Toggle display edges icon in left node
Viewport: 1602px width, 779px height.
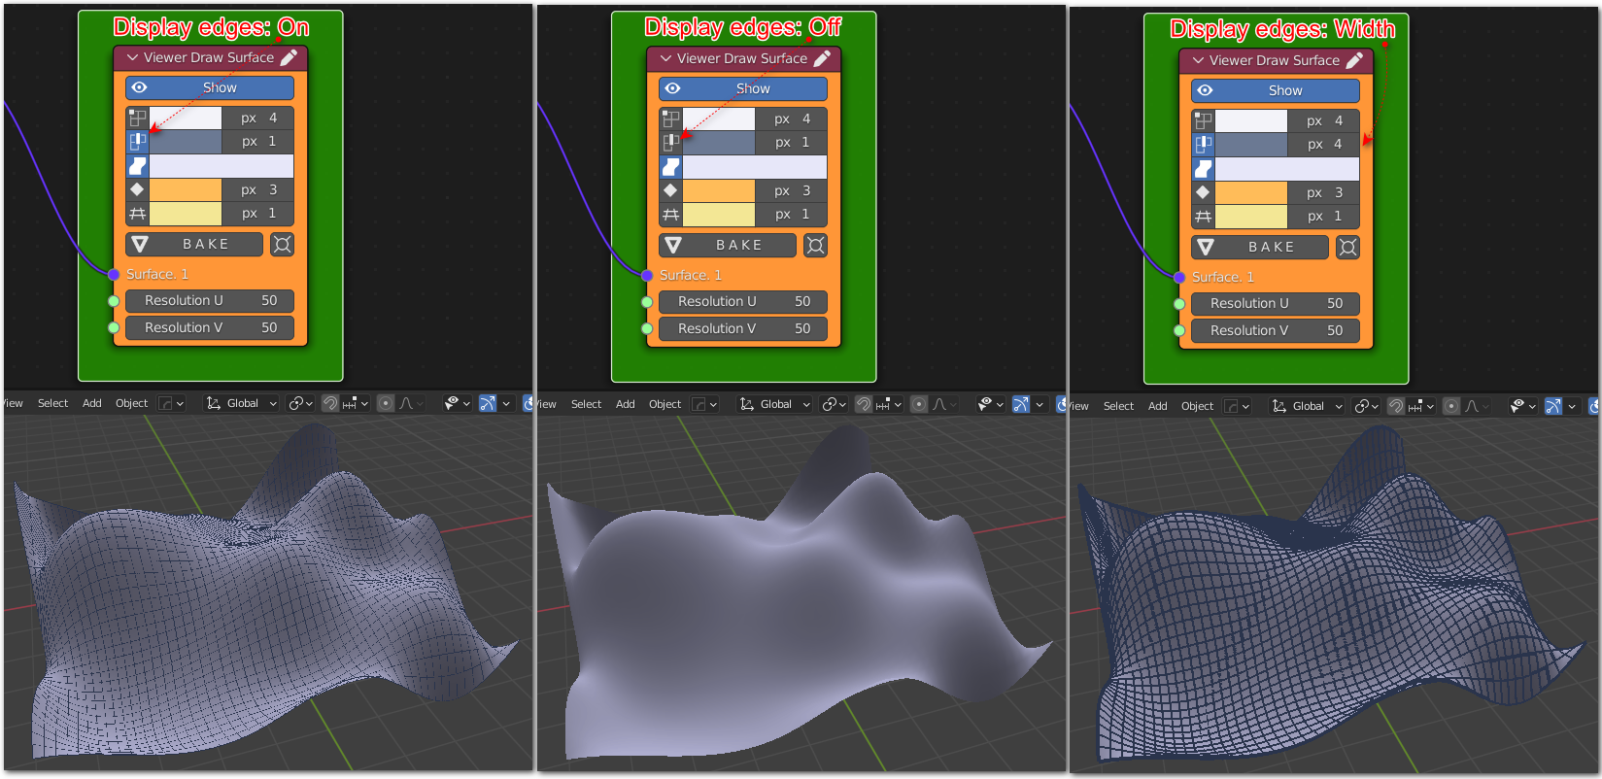click(137, 142)
